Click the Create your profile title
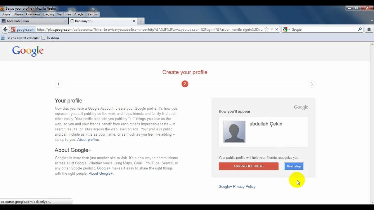The image size is (374, 210). [x=185, y=72]
